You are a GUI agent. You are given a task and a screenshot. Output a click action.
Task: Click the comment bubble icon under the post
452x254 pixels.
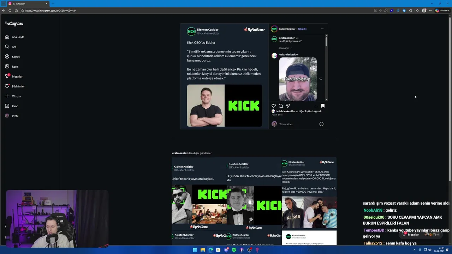click(x=281, y=106)
